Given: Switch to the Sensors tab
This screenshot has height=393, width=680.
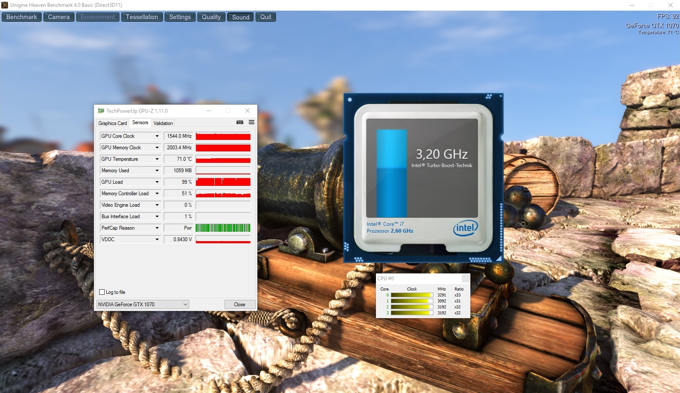Looking at the screenshot, I should pos(140,122).
